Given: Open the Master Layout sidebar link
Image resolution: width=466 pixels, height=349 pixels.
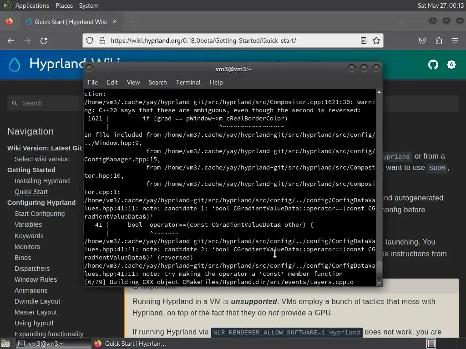Looking at the screenshot, I should pos(35,312).
